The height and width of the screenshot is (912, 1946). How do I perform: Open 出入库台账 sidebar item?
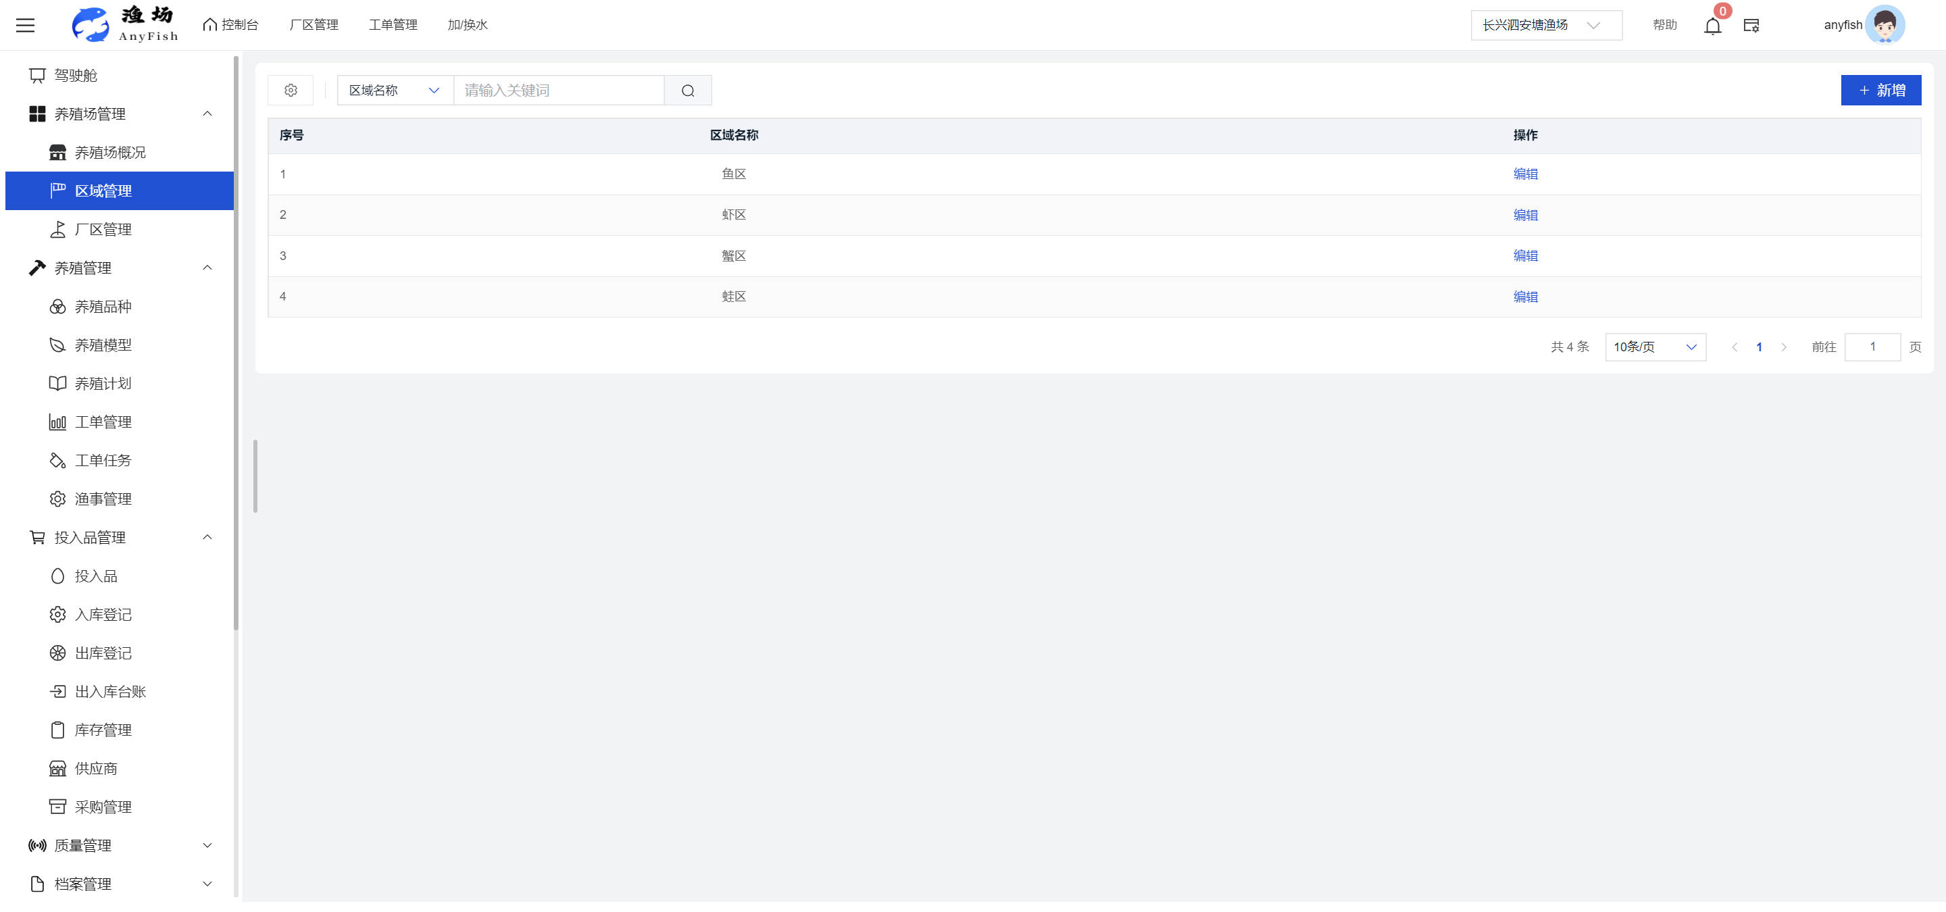110,692
